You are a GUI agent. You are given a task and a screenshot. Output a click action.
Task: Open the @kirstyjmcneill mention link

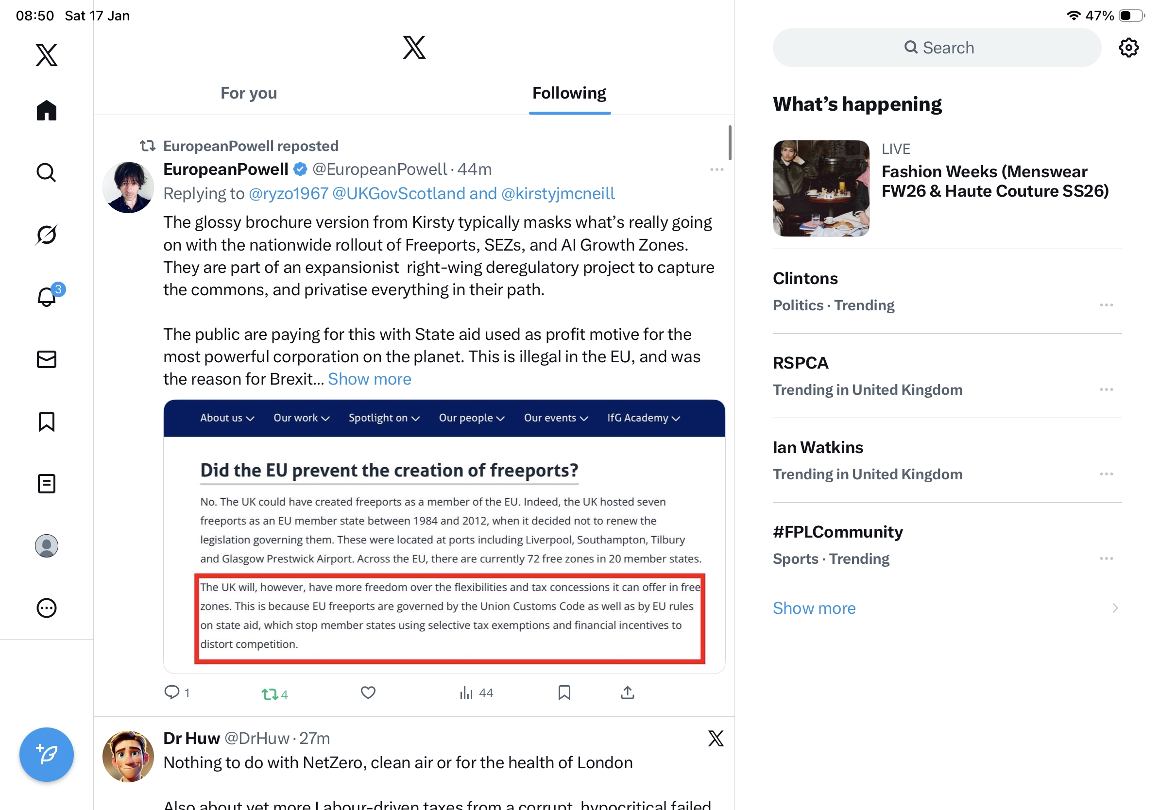coord(558,193)
